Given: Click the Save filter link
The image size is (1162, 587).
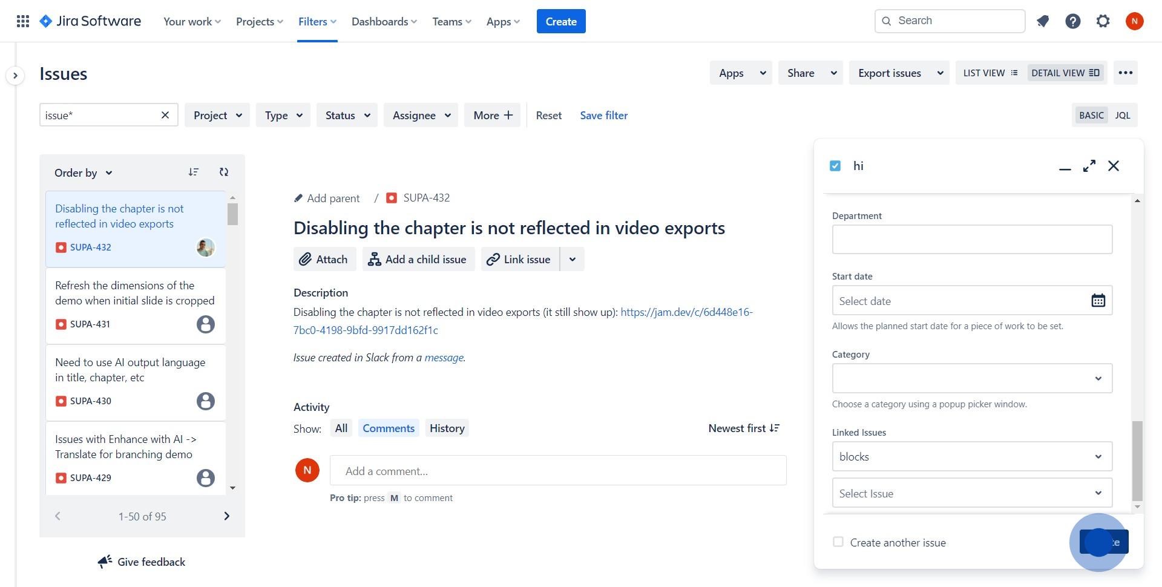Looking at the screenshot, I should tap(603, 116).
